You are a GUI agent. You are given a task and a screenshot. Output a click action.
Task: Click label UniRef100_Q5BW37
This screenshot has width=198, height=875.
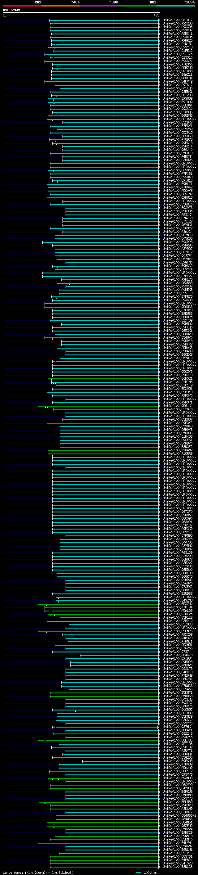coord(178,420)
